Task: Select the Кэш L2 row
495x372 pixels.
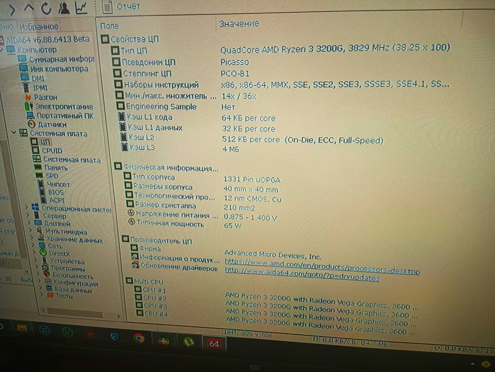Action: [251, 139]
